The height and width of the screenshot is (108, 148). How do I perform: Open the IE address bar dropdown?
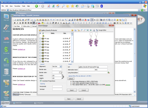[x=139, y=10]
